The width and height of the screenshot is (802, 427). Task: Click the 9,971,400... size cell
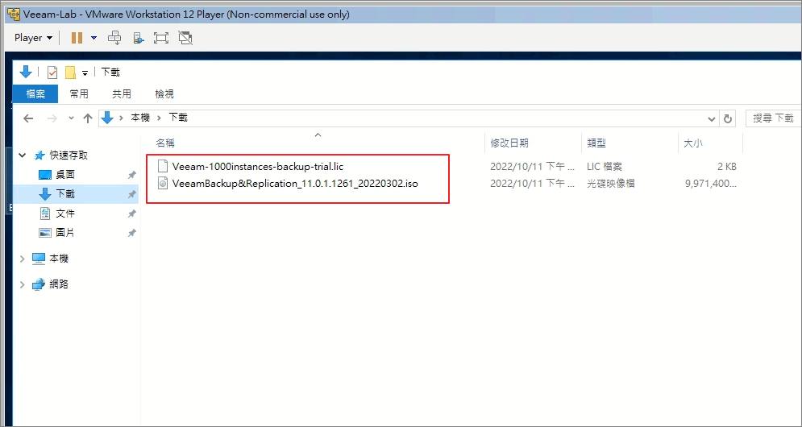click(711, 184)
